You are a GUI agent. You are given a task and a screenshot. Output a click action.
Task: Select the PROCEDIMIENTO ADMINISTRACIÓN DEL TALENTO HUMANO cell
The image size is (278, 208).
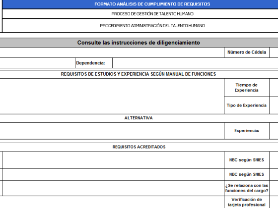[140, 26]
